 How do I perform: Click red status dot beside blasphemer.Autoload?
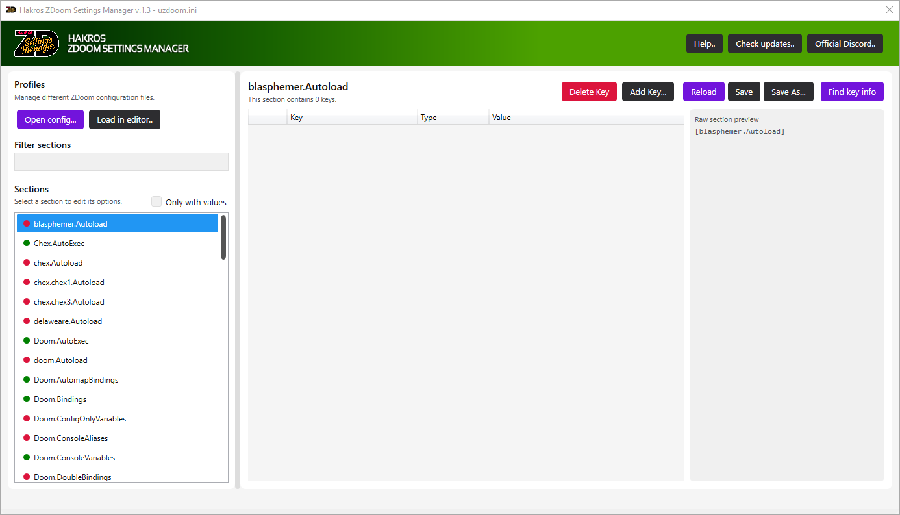[x=27, y=223]
